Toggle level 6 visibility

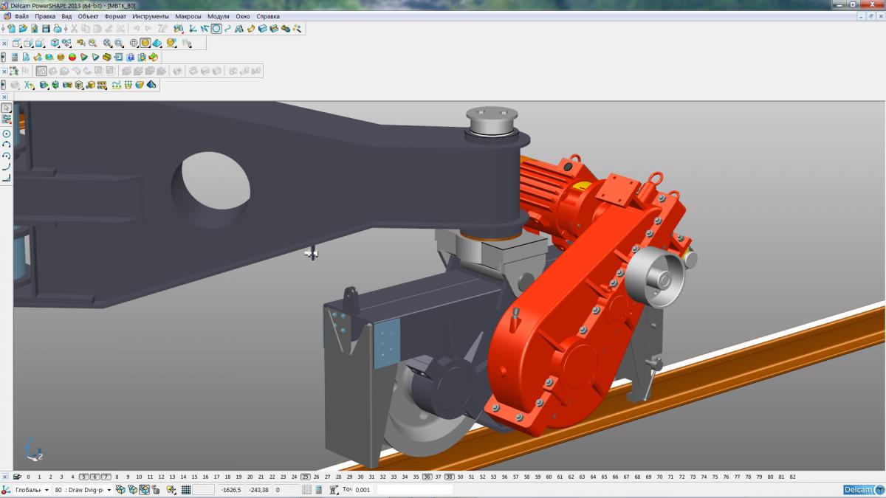95,477
